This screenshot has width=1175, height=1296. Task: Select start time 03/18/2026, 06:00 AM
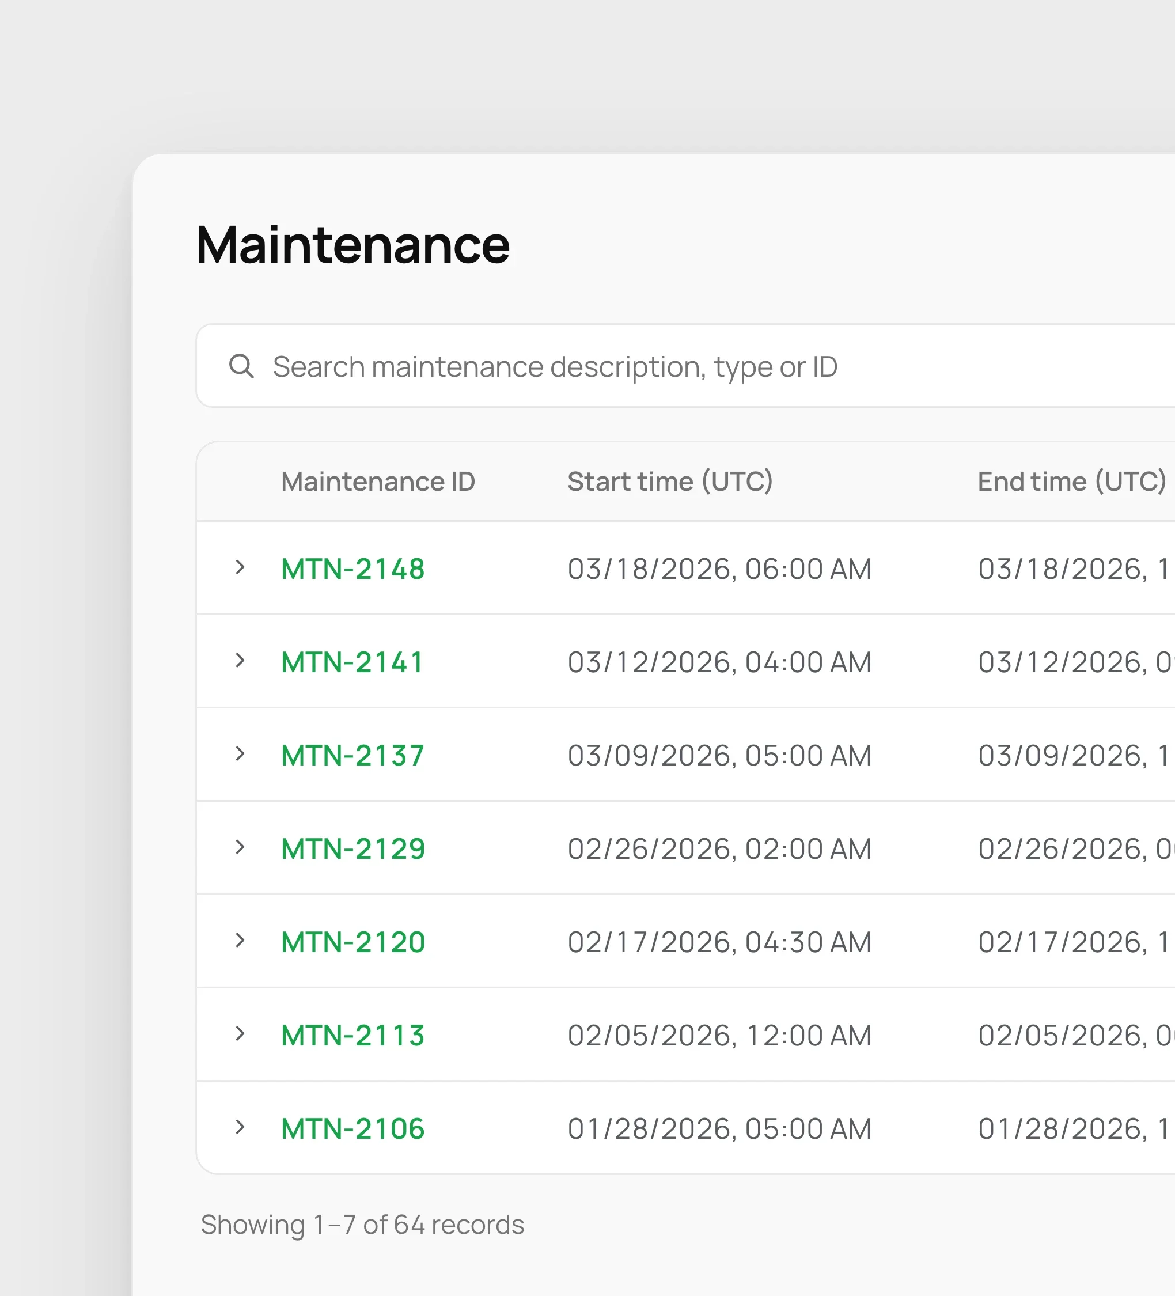[719, 569]
